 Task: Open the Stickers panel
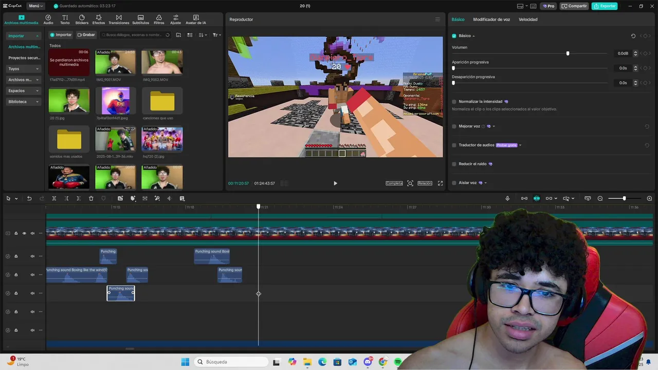tap(82, 20)
